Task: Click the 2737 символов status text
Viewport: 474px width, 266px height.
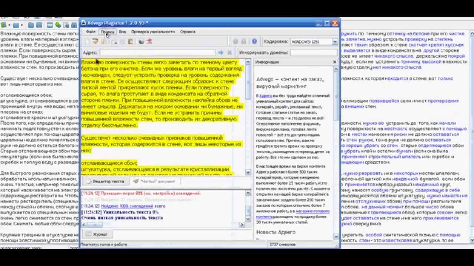Action: (x=283, y=245)
